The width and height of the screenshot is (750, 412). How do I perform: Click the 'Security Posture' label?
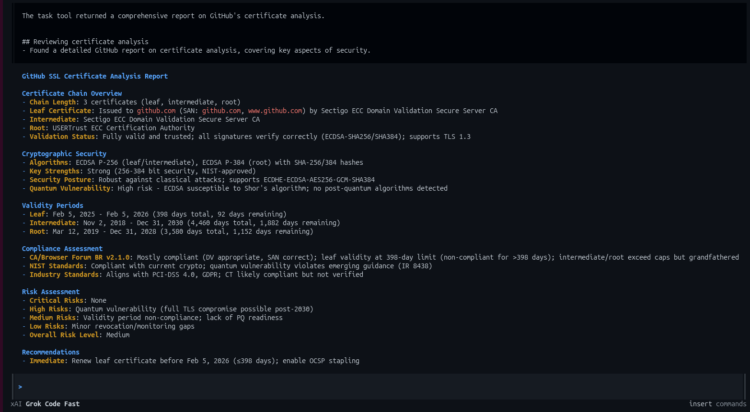tap(60, 180)
